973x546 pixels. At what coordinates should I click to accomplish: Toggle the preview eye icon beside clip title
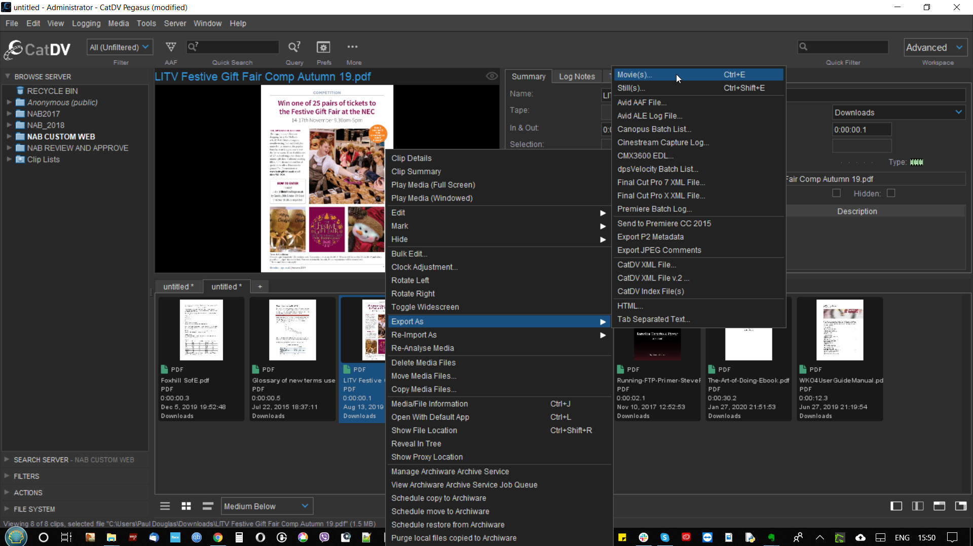coord(492,76)
